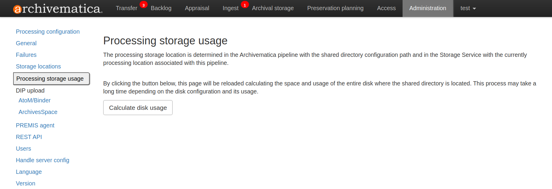This screenshot has width=552, height=189.
Task: Open the Transfer tab
Action: (x=126, y=8)
